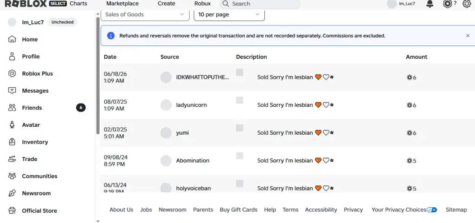475x223 pixels.
Task: Click the Official Store icon in sidebar
Action: 12,210
